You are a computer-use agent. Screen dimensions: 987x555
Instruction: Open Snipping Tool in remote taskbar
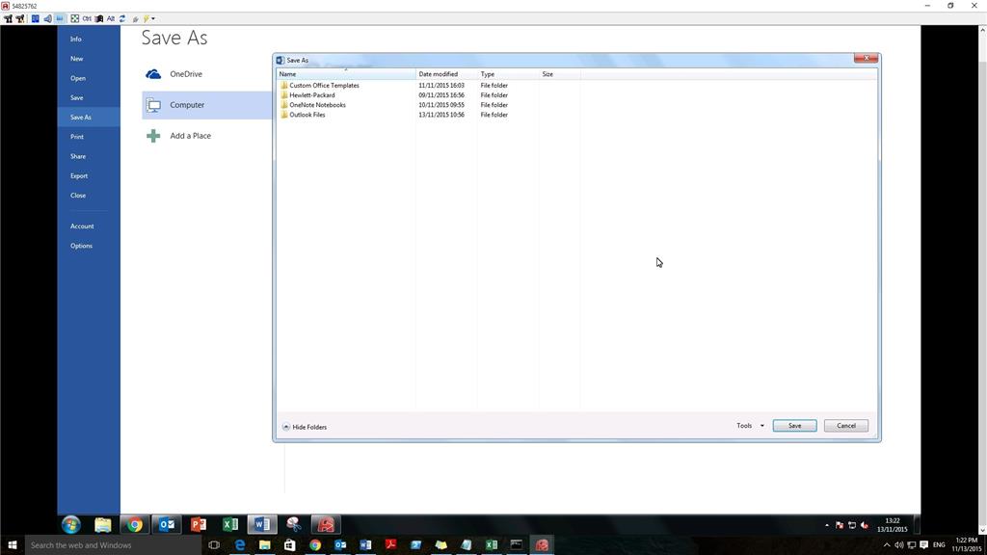293,524
